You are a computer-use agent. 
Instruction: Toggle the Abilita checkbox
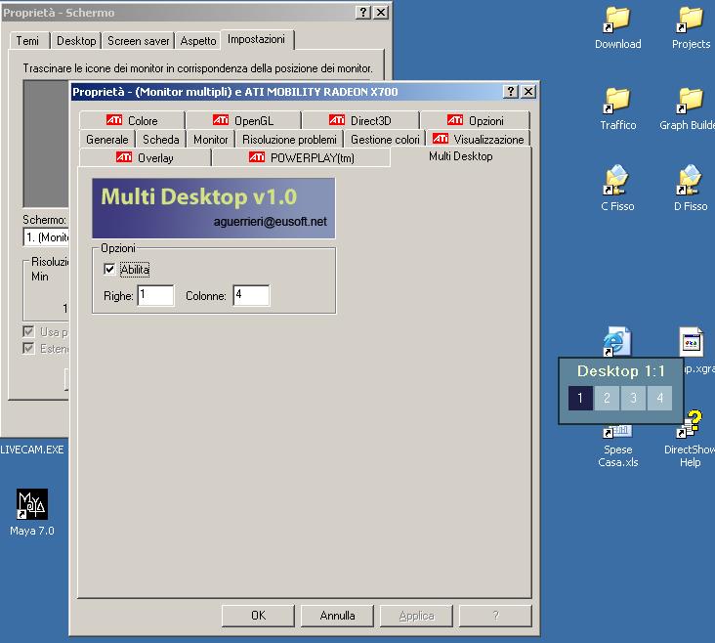point(109,269)
